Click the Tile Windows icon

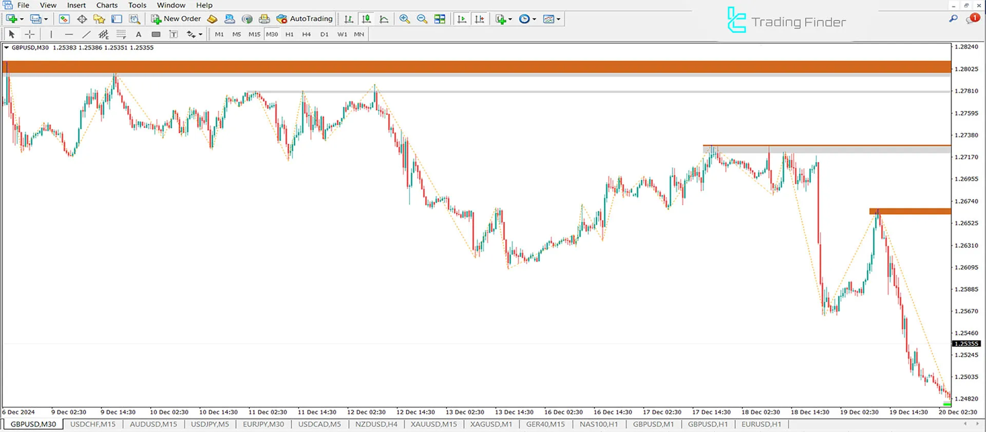pos(440,19)
